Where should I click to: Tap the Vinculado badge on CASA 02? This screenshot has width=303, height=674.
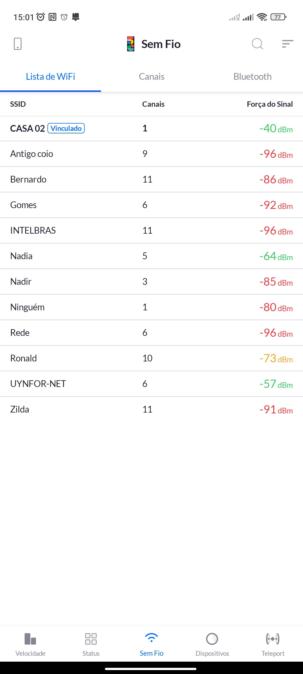tap(66, 128)
